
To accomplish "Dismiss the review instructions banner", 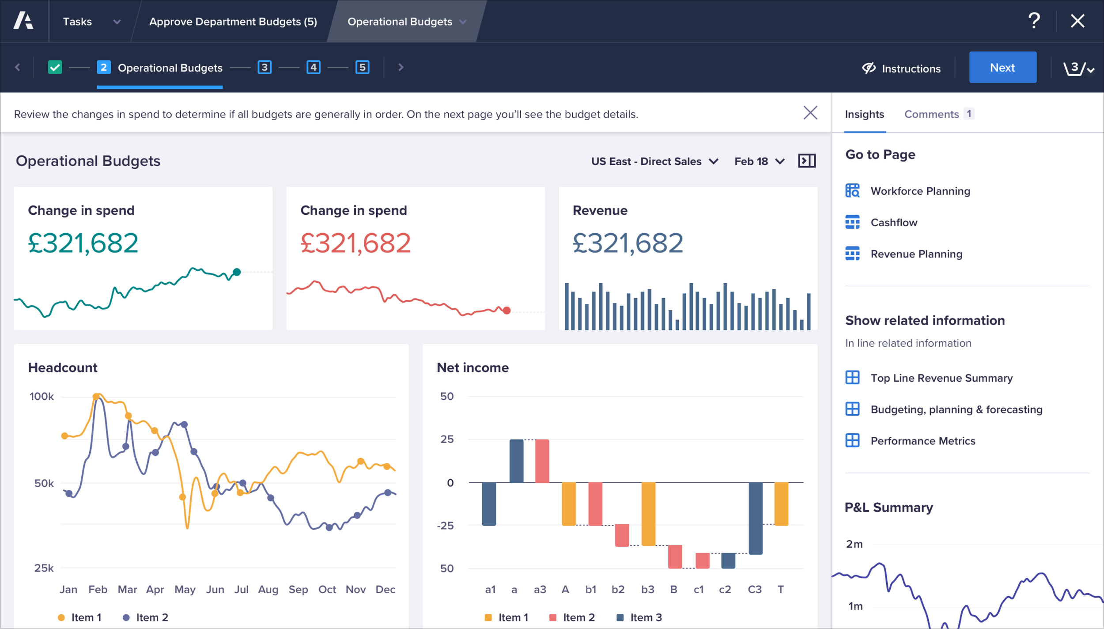I will [x=810, y=113].
